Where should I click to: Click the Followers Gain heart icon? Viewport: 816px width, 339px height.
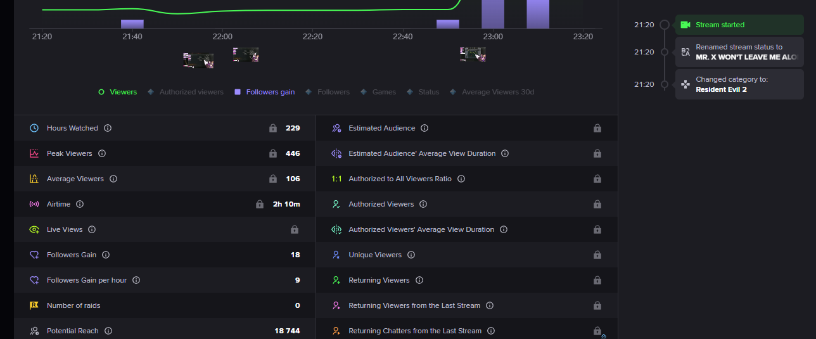34,255
